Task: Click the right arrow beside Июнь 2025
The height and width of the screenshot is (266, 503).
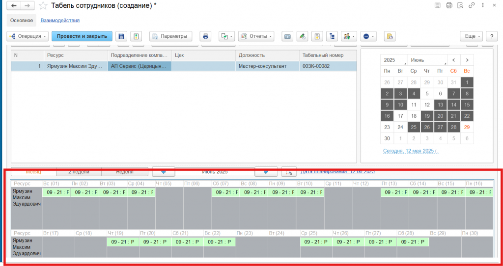Action: 266,172
